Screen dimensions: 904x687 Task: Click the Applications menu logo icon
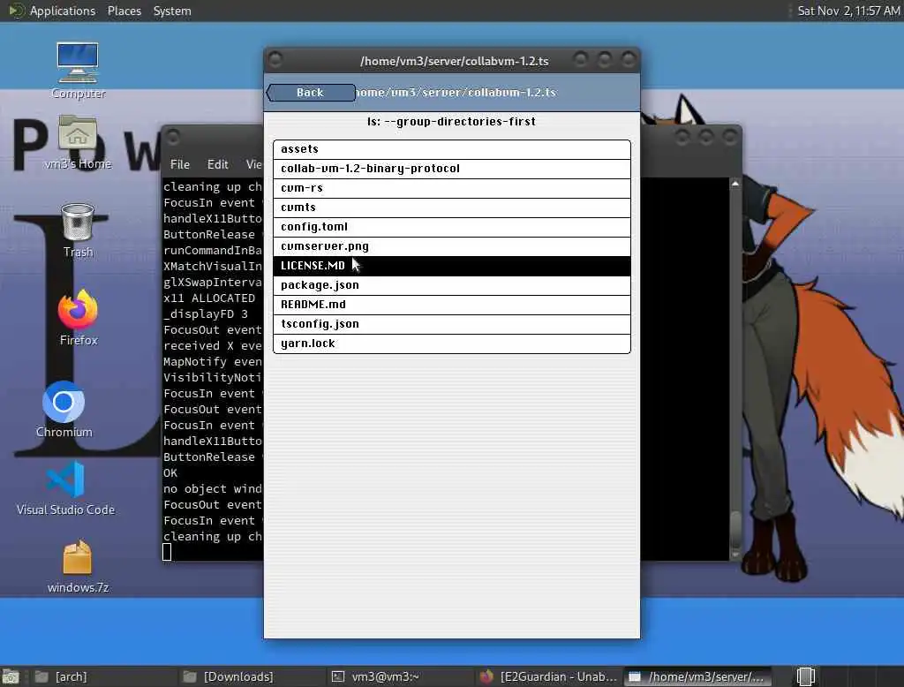[16, 11]
